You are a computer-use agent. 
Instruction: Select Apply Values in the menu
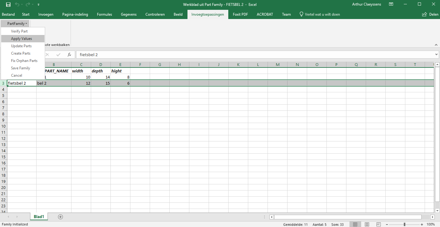click(23, 39)
